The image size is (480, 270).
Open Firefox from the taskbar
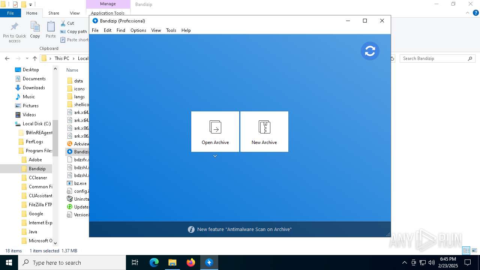191,262
